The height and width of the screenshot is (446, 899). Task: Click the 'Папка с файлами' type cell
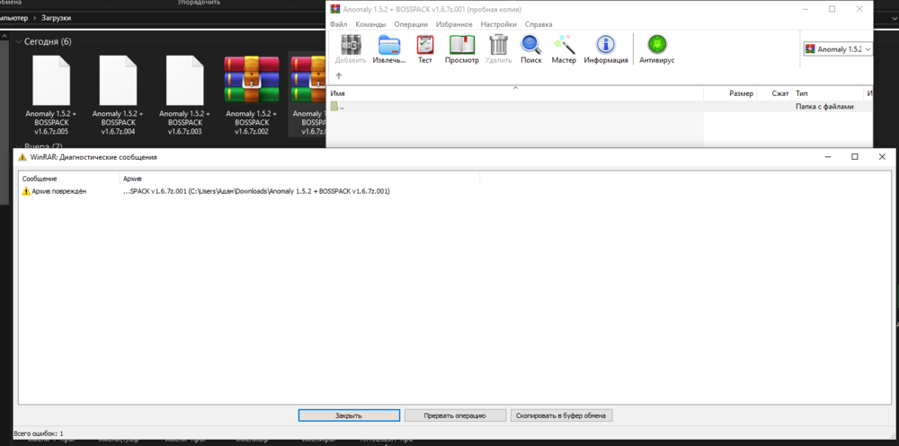coord(823,107)
